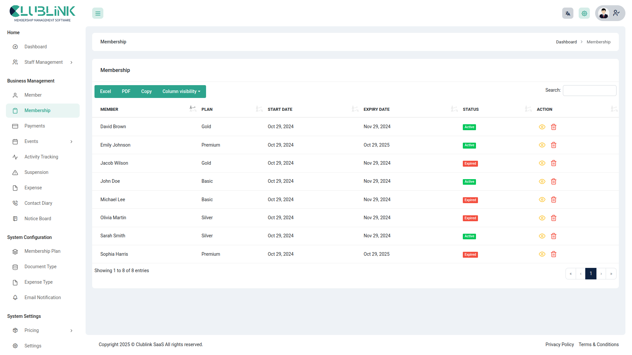The width and height of the screenshot is (632, 355).
Task: View David Brown's membership details via eye icon
Action: pos(542,127)
